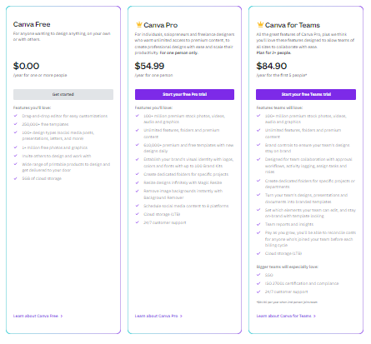Click the checkmark beside Team reports and insights

pos(258,224)
